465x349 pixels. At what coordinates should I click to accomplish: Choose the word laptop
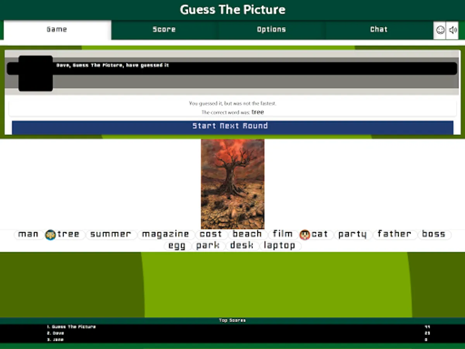tap(280, 246)
